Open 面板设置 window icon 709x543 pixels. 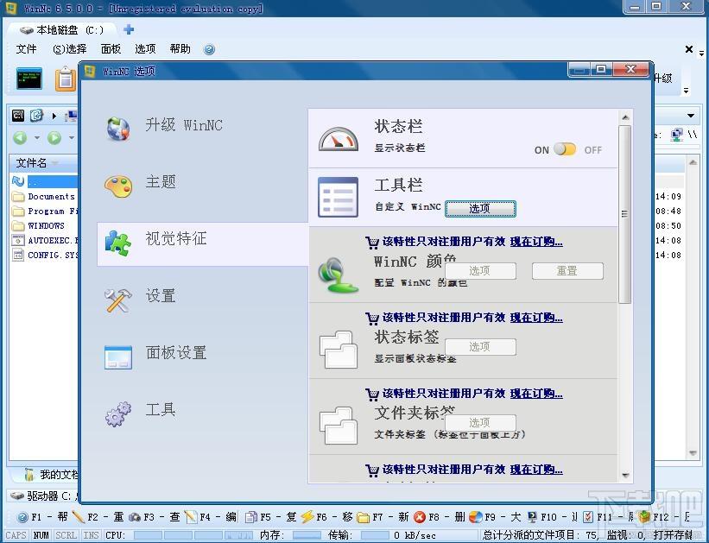pos(118,357)
